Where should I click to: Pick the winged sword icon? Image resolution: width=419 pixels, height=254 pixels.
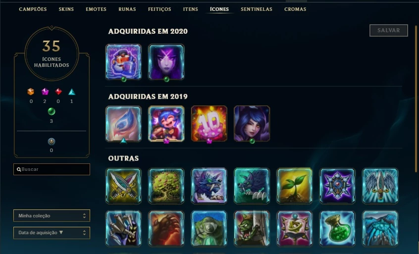pos(380,186)
